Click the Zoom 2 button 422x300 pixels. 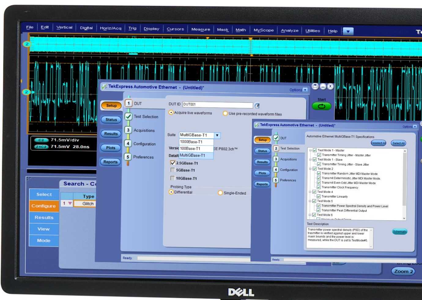[x=403, y=271]
